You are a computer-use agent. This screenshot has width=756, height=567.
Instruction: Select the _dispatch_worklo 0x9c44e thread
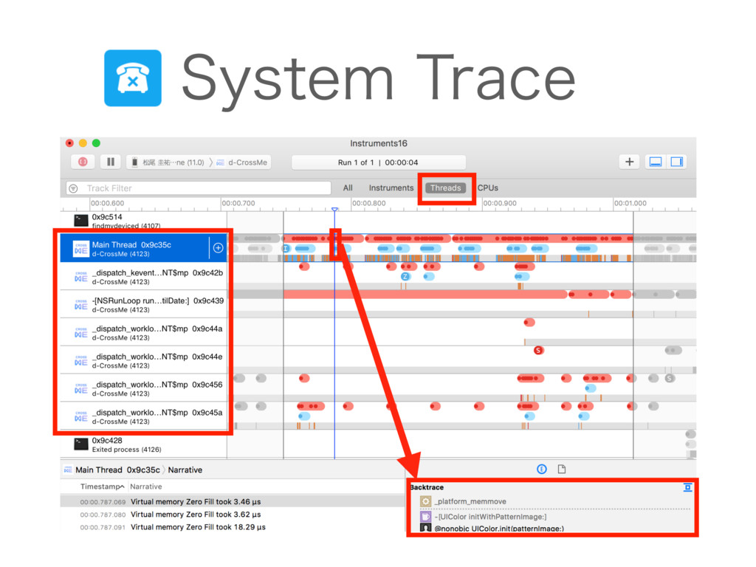coord(144,360)
